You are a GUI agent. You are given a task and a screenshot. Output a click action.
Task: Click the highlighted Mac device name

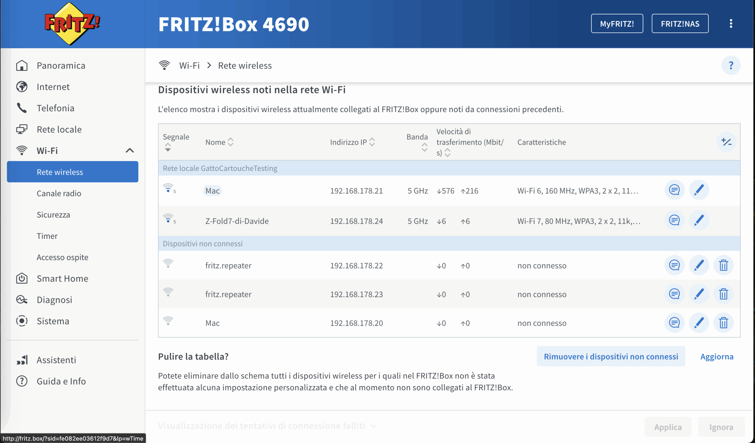click(x=212, y=191)
